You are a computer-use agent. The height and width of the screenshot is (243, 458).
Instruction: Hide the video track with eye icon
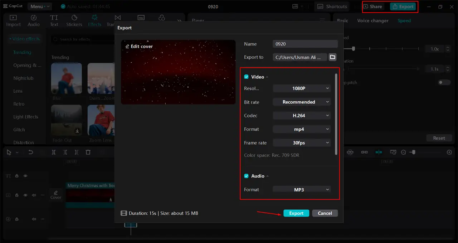click(x=25, y=195)
